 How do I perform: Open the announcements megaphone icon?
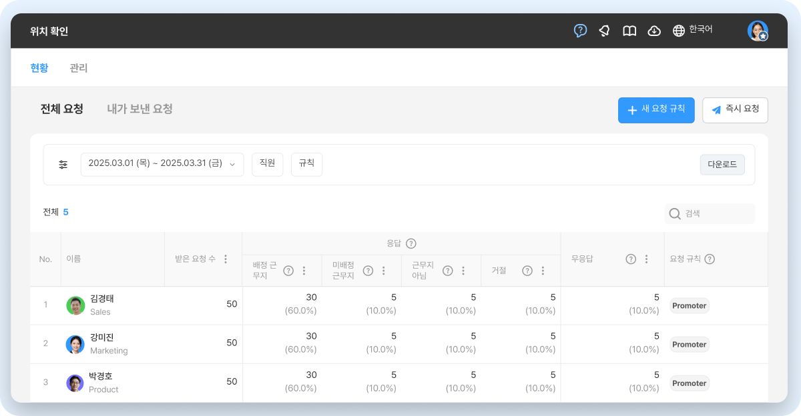coord(604,31)
